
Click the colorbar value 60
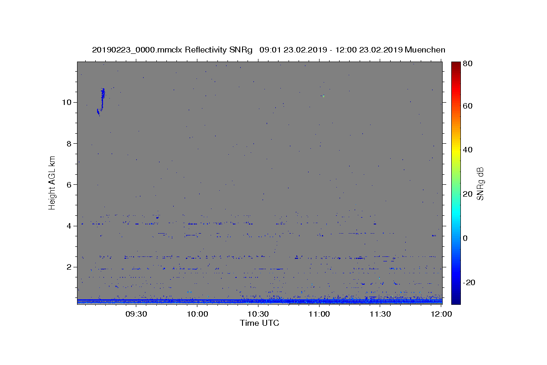point(468,106)
